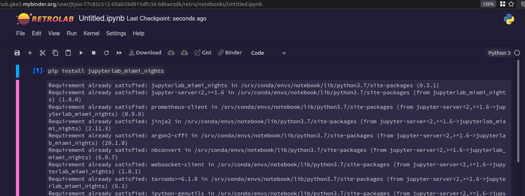
Task: Open the Settings menu
Action: 116,33
